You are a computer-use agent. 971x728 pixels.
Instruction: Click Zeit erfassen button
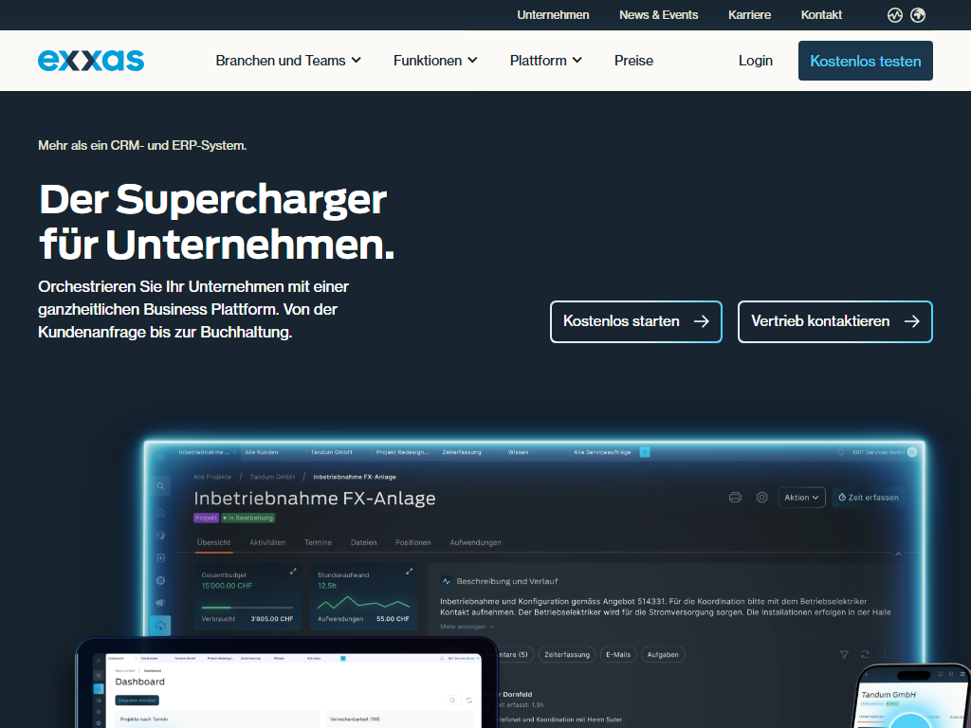coord(869,497)
